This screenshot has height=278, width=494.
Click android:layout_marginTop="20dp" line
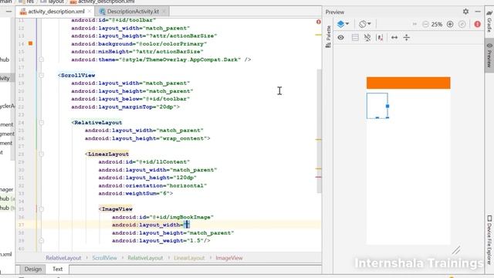[125, 107]
